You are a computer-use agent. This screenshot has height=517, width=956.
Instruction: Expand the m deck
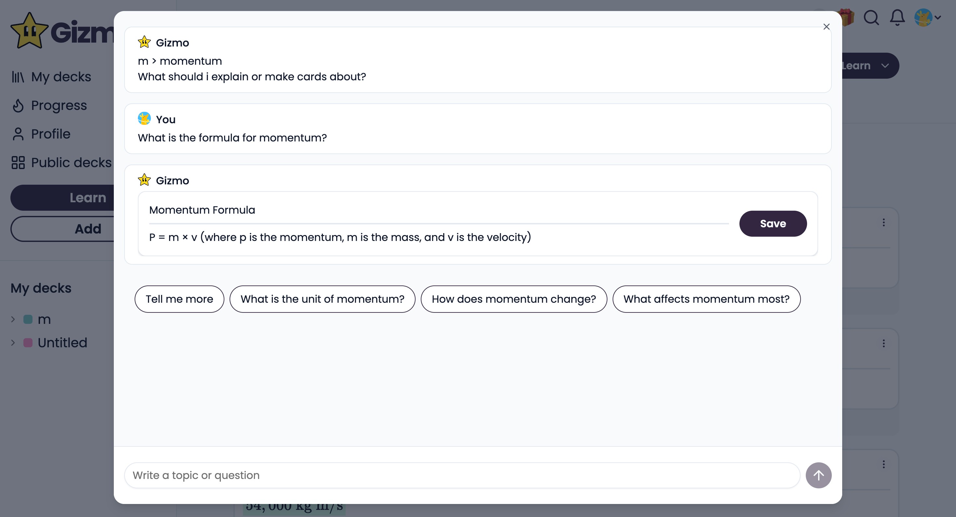pos(13,319)
